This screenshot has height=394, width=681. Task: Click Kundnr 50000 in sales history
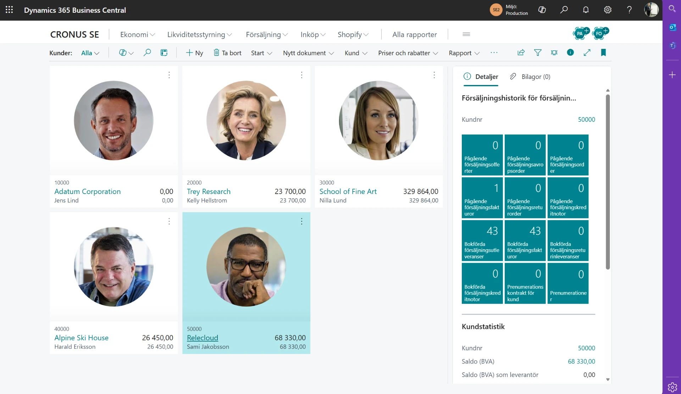point(586,120)
